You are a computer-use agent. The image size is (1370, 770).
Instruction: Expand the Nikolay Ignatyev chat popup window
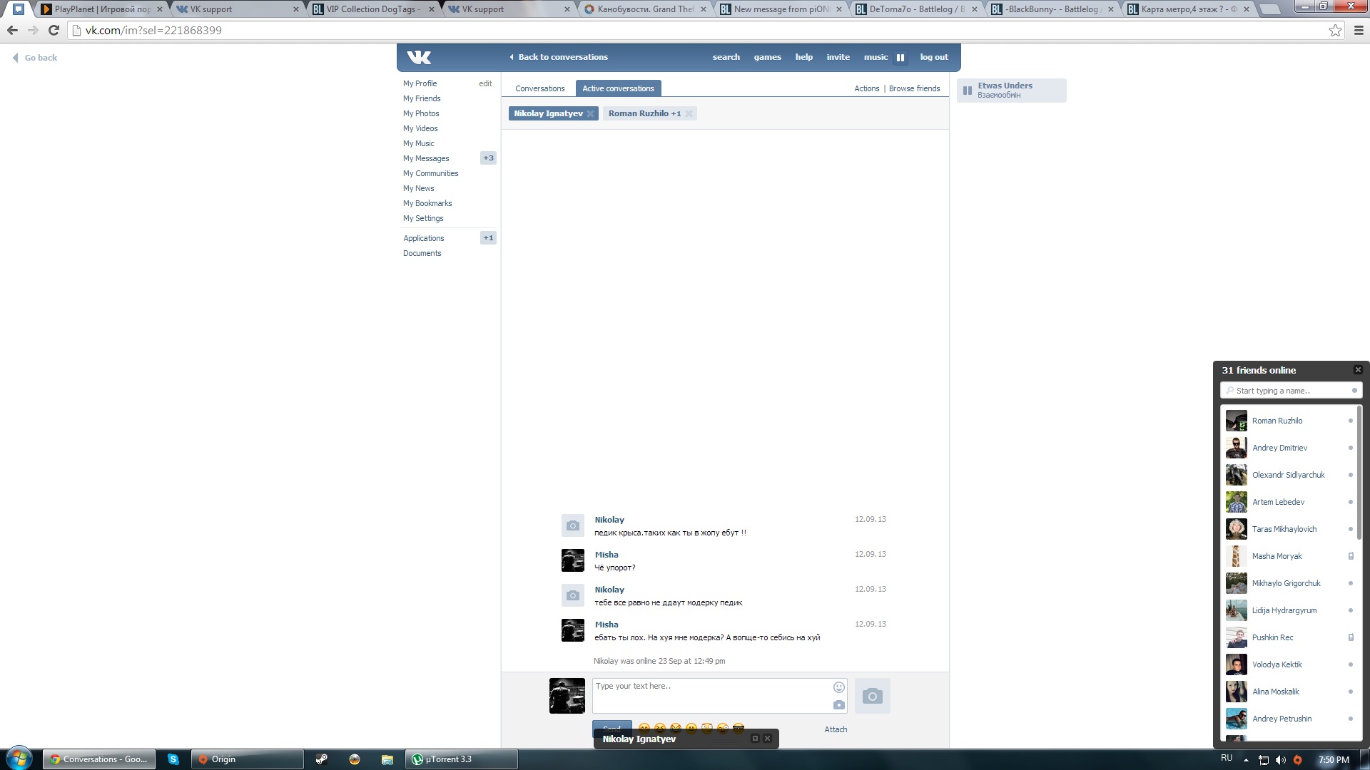pyautogui.click(x=755, y=739)
